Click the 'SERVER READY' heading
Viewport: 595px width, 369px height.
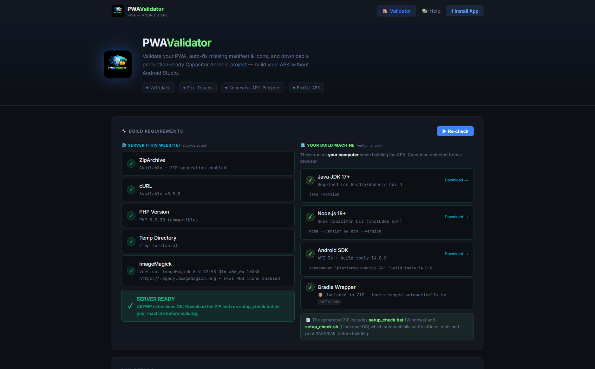(x=155, y=299)
